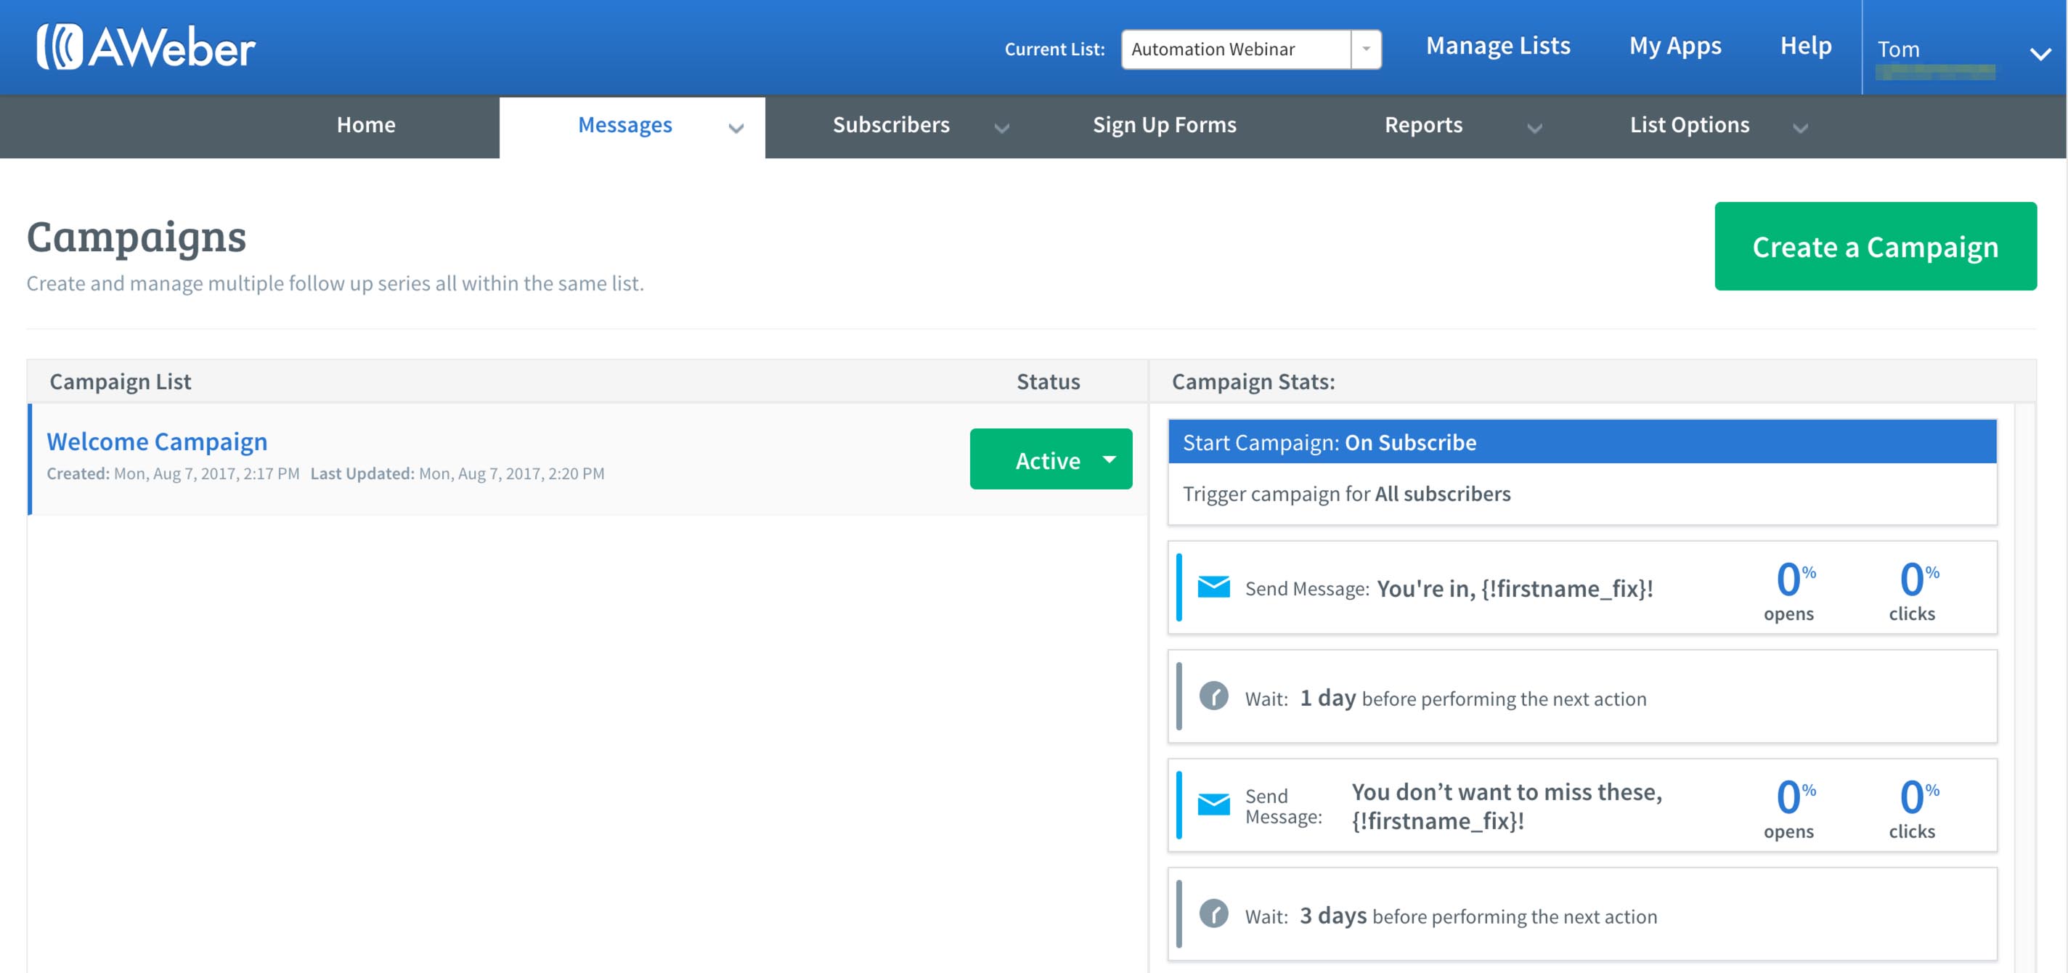This screenshot has width=2068, height=973.
Task: Select the Wait 1 day action text
Action: pos(1445,699)
